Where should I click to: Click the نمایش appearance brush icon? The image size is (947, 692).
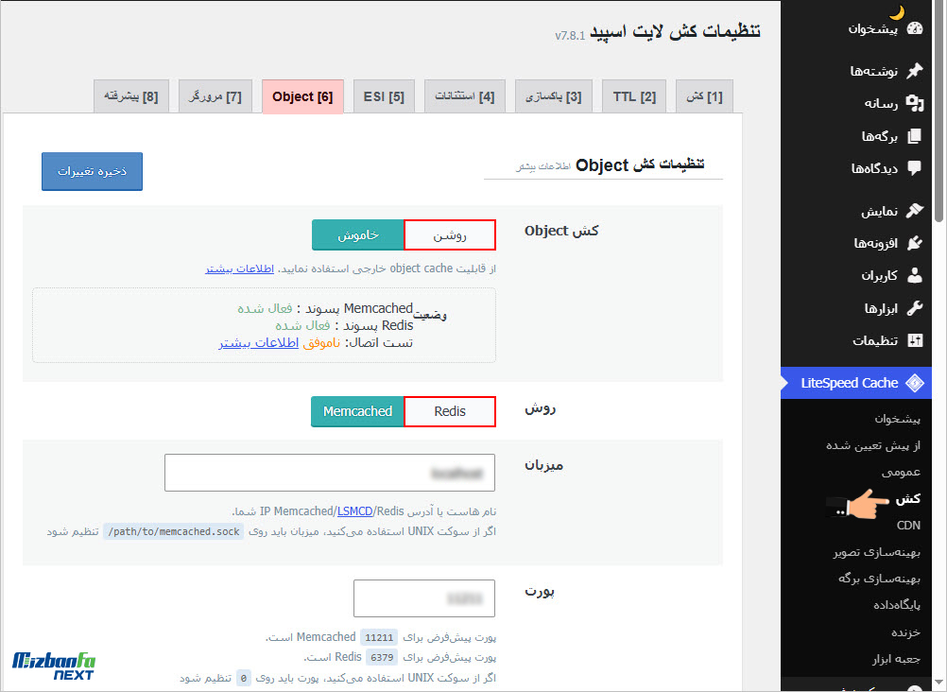(915, 210)
